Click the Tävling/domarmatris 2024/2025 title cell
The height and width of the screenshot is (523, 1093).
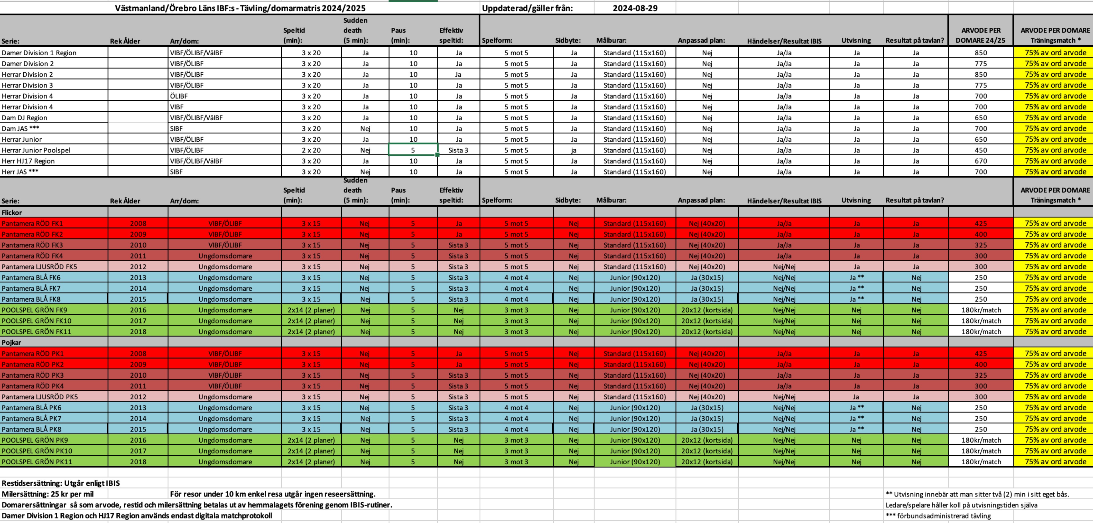pos(240,8)
